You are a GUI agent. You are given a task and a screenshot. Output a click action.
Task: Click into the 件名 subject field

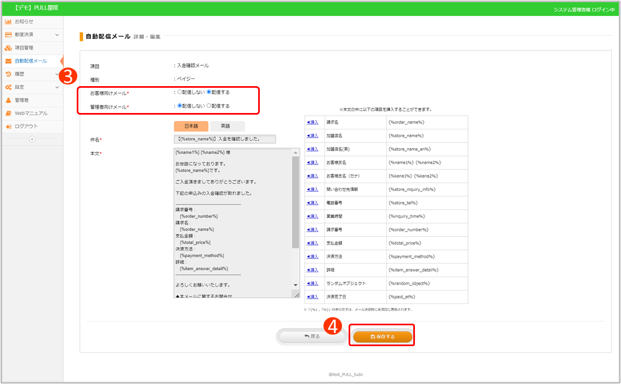225,139
